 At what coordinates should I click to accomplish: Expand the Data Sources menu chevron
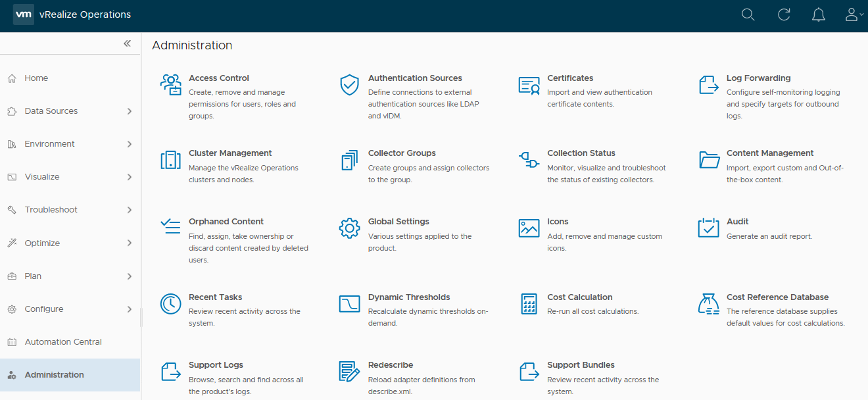click(x=129, y=111)
